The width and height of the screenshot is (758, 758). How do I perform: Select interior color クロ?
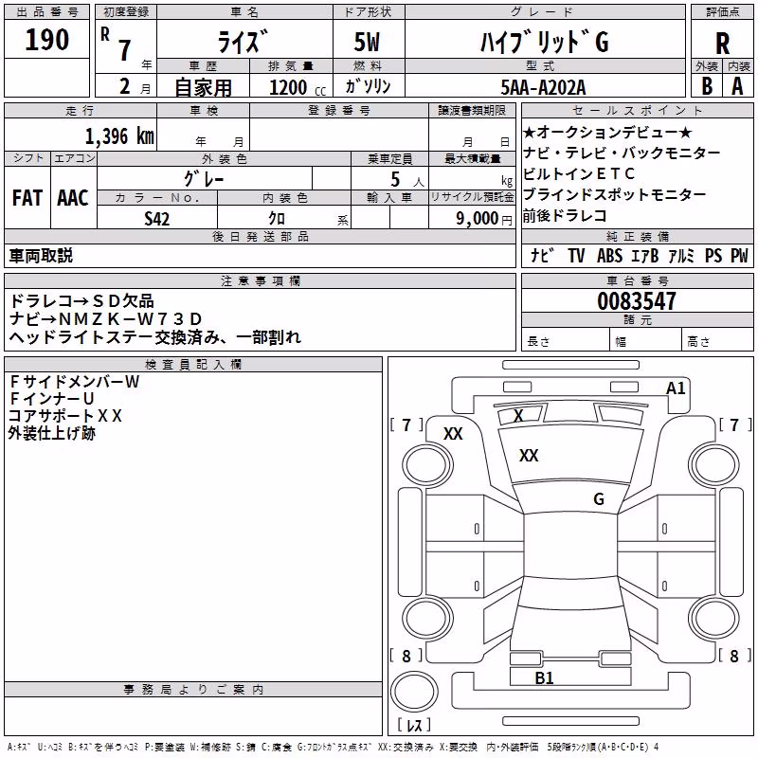277,219
